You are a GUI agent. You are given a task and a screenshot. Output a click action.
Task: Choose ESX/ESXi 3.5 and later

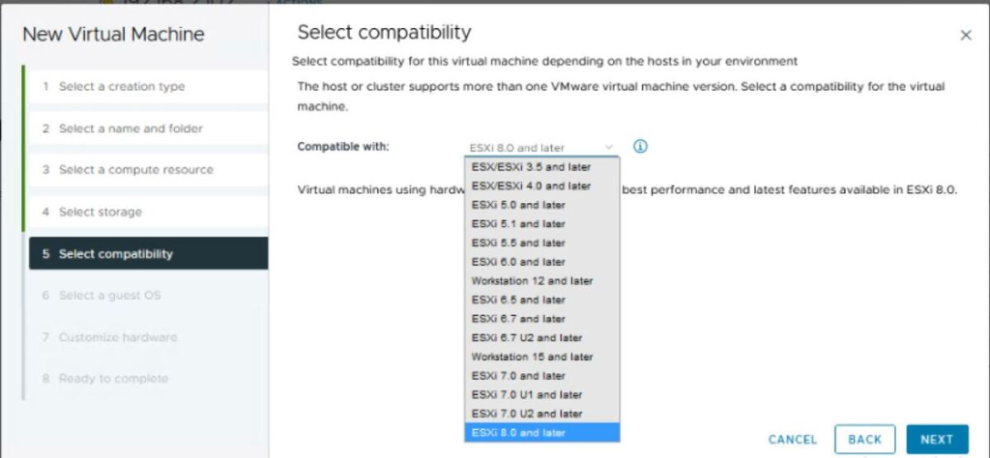click(541, 167)
